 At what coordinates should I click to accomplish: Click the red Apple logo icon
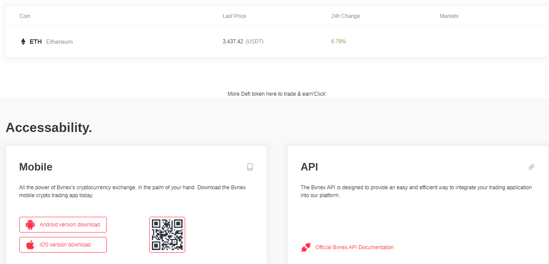[x=30, y=245]
